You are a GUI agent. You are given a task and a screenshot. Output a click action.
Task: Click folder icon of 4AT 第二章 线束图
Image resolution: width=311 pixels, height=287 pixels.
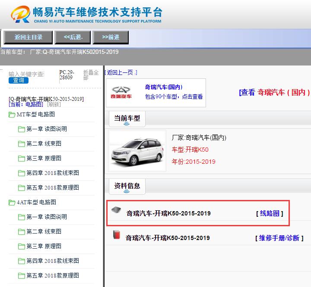click(22, 232)
